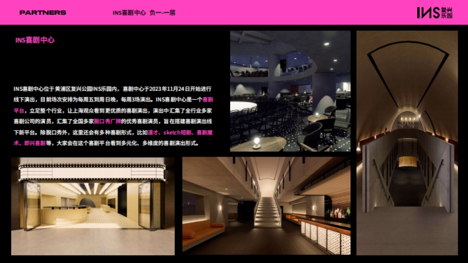The width and height of the screenshot is (468, 263).
Task: Click the liquor bottle shelf in bar image
Action: coord(337,213)
